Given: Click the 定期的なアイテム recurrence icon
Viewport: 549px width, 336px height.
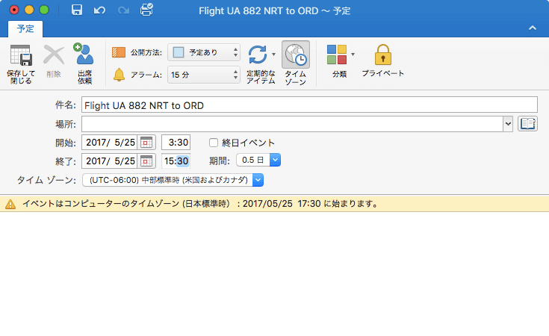Looking at the screenshot, I should tap(258, 55).
